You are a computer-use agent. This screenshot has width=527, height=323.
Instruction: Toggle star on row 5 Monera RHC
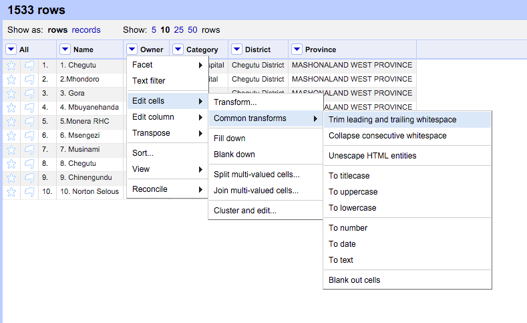(x=11, y=121)
